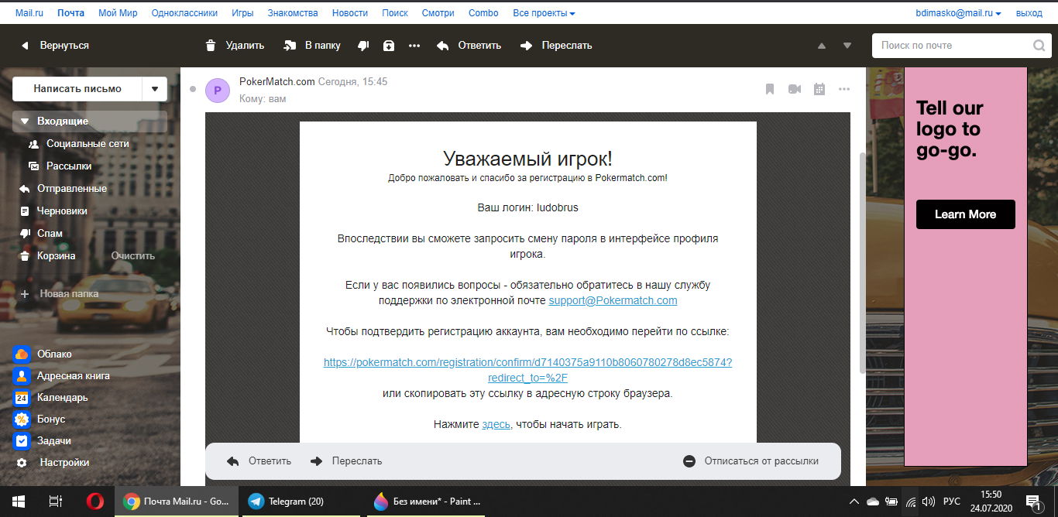1058x517 pixels.
Task: Open the Новости portal tab
Action: 350,13
